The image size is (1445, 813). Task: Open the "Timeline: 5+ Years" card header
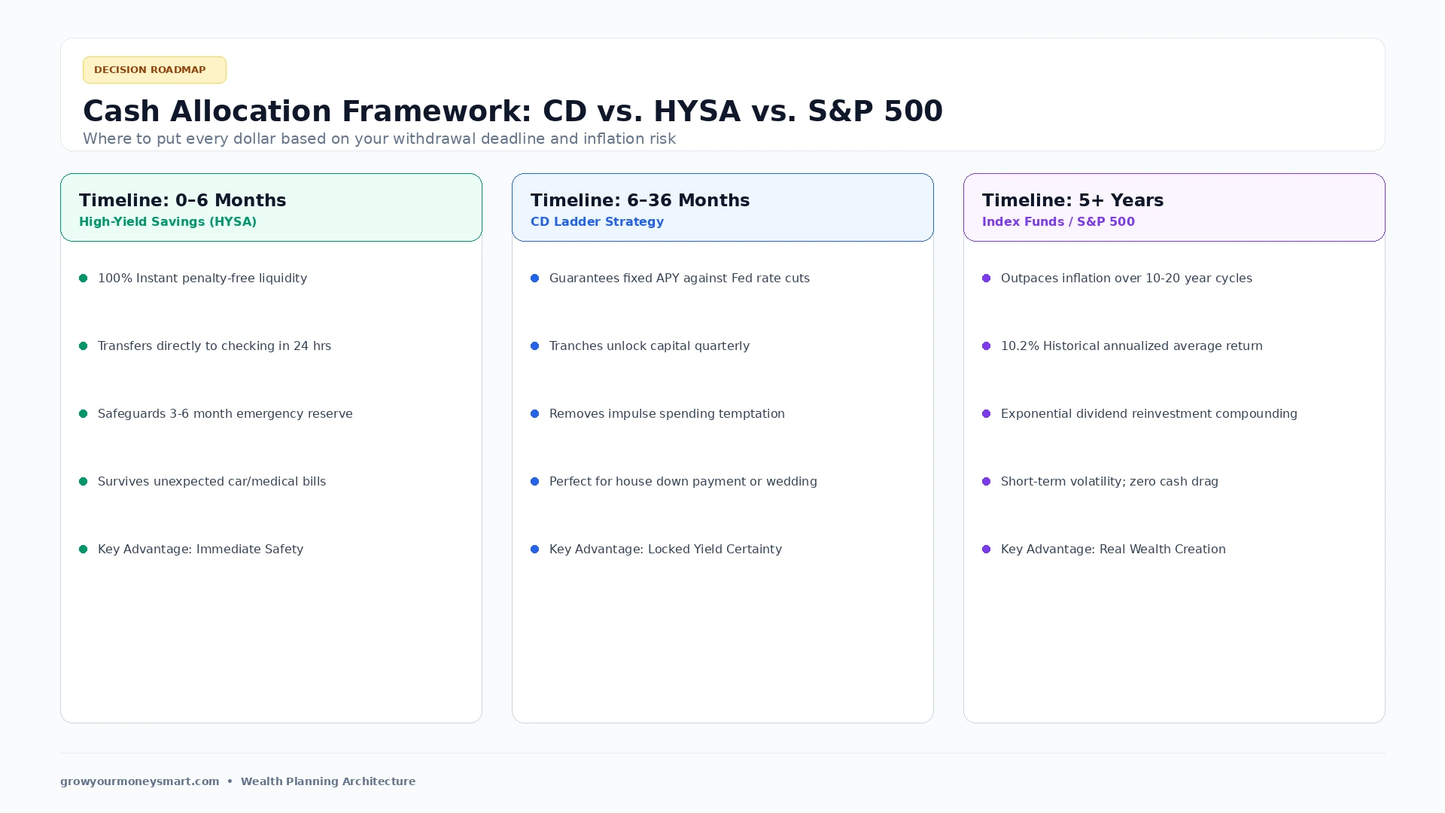point(1174,208)
